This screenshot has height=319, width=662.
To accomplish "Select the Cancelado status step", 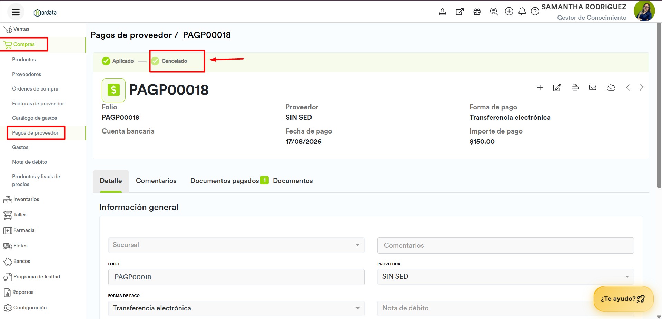I will click(169, 61).
